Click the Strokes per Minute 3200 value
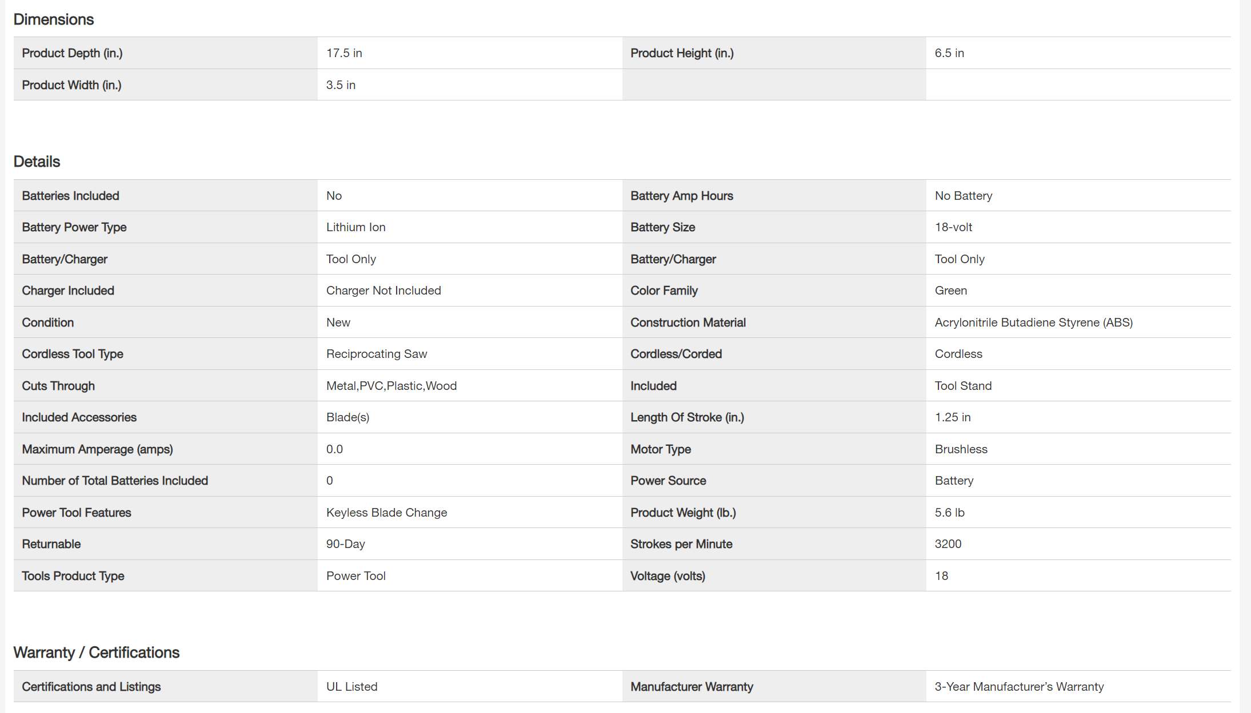The height and width of the screenshot is (713, 1251). (948, 544)
